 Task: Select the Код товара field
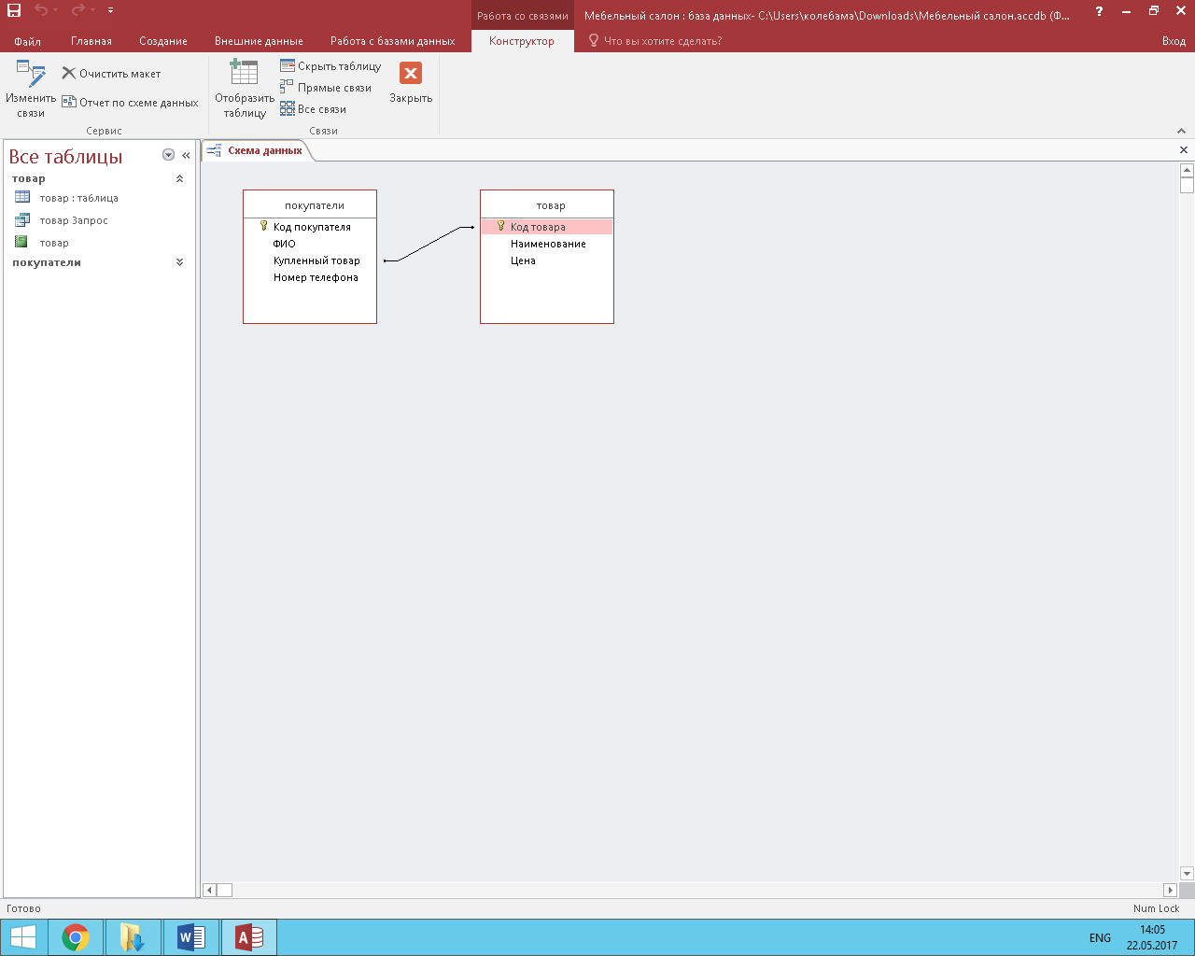(547, 227)
